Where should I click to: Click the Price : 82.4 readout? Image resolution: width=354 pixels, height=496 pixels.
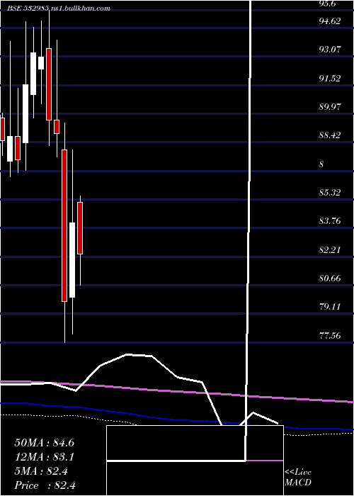coord(44,485)
